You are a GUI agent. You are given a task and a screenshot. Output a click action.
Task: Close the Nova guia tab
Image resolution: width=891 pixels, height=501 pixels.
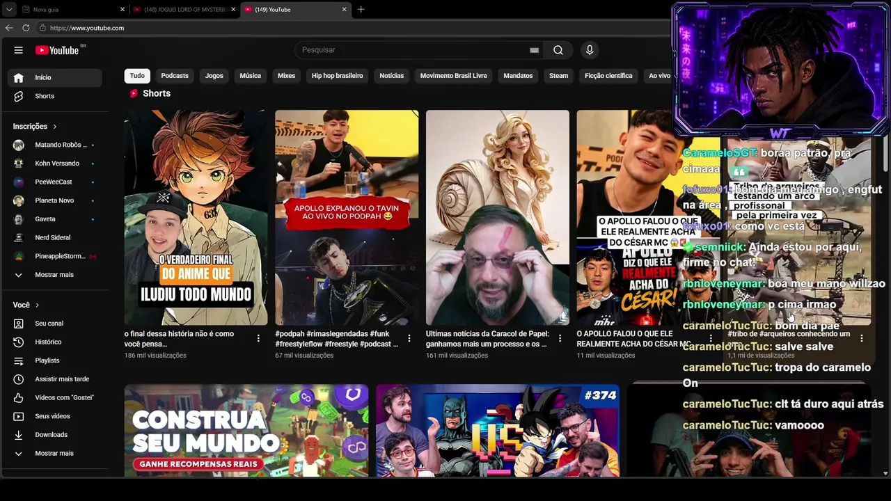click(x=123, y=10)
